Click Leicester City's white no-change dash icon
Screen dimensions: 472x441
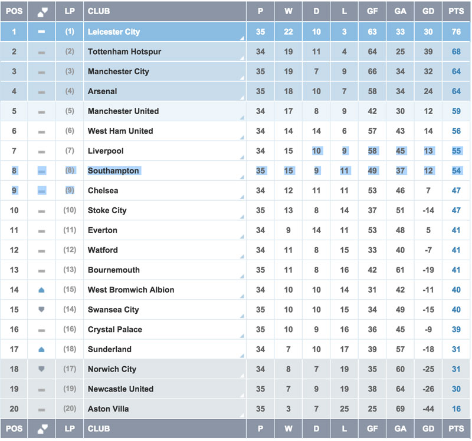tap(42, 32)
